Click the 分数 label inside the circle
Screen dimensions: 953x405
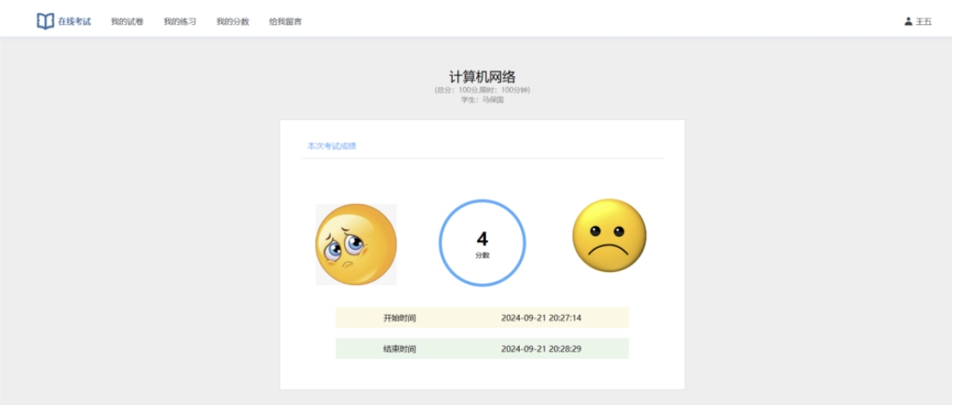pyautogui.click(x=482, y=256)
